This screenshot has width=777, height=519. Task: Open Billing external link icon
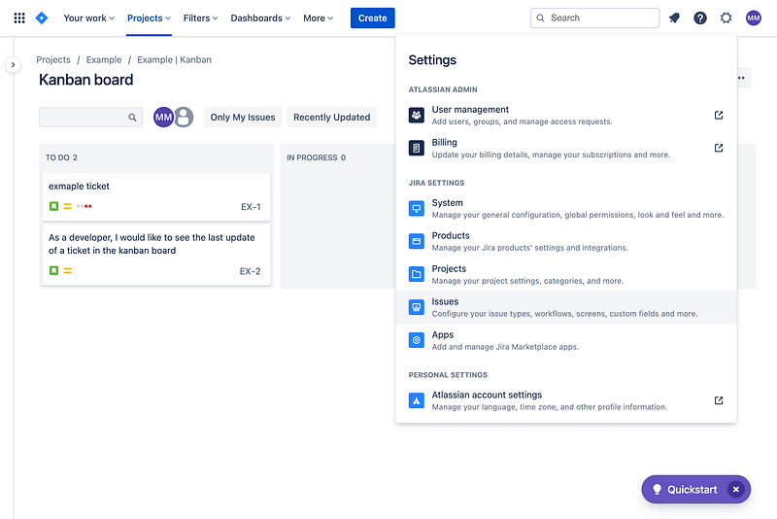[x=719, y=148]
